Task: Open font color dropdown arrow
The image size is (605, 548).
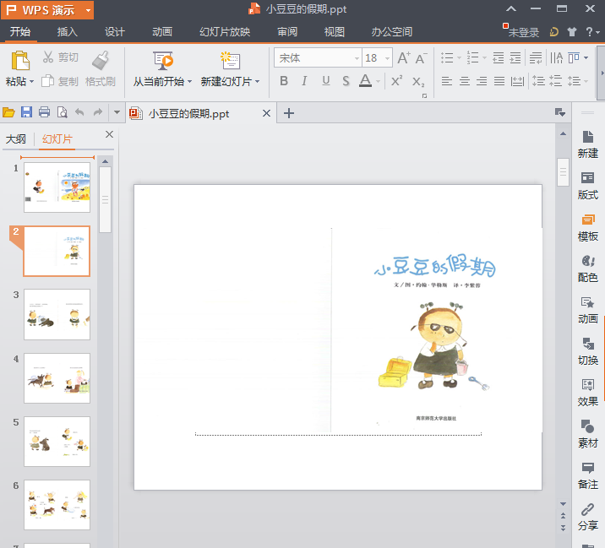Action: pyautogui.click(x=379, y=81)
